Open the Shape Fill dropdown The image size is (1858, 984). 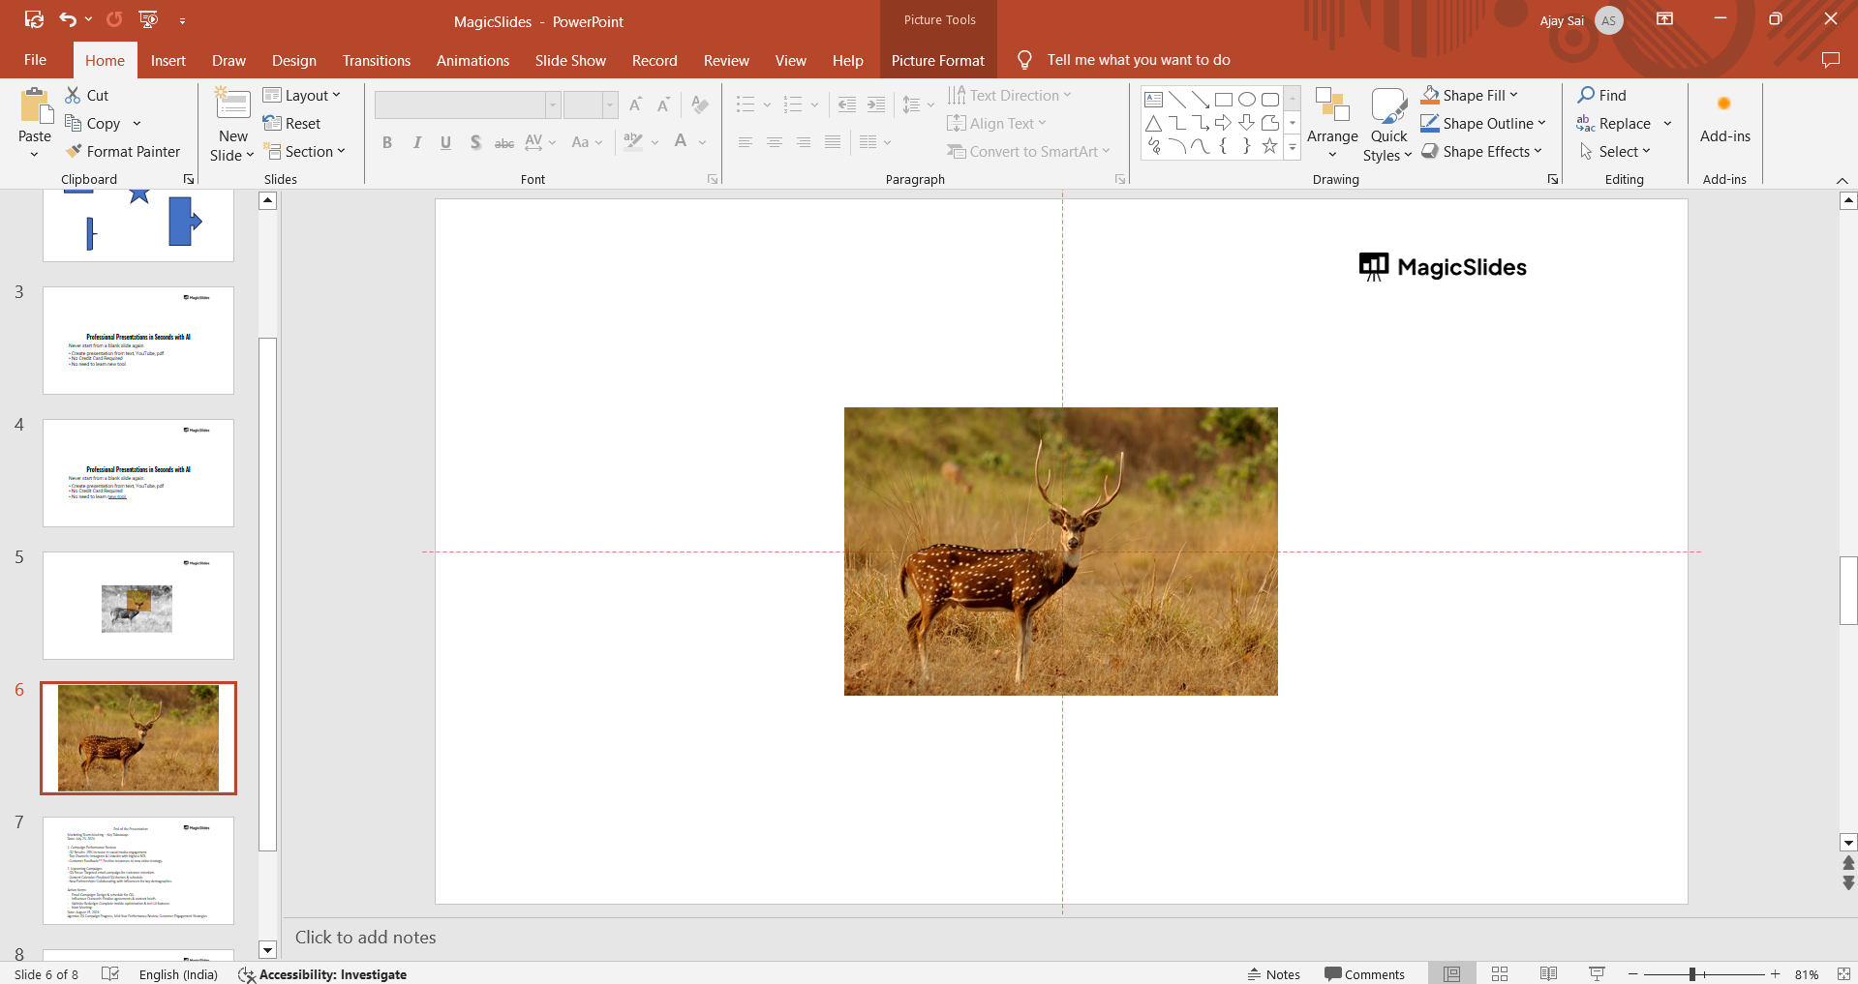tap(1471, 95)
